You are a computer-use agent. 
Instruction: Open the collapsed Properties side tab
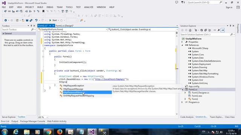coord(238,28)
